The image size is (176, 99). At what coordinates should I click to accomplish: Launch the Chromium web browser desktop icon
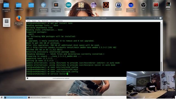[43, 5]
